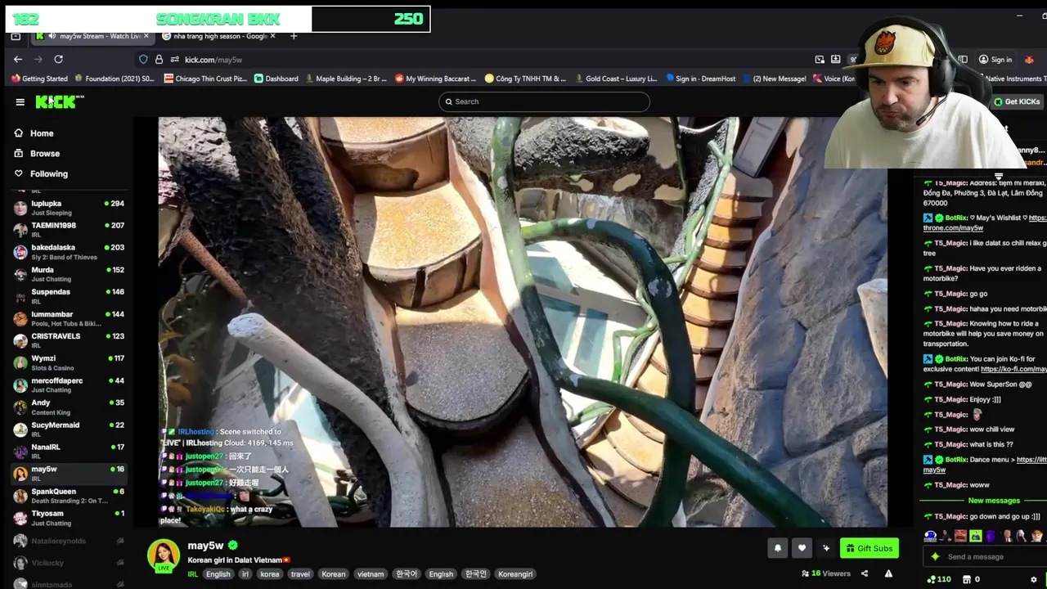Open SpankQueen channel in sidebar
Image resolution: width=1047 pixels, height=589 pixels.
pyautogui.click(x=69, y=496)
